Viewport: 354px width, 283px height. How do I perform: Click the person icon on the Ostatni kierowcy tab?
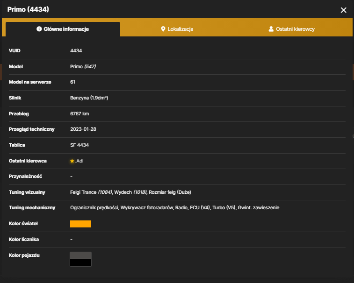point(271,29)
